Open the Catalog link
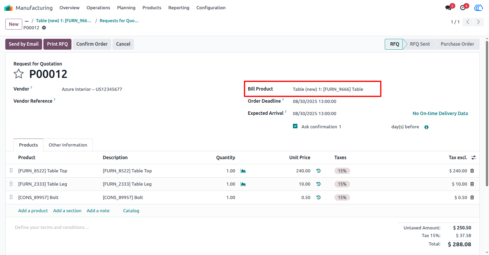The width and height of the screenshot is (489, 255). 131,211
